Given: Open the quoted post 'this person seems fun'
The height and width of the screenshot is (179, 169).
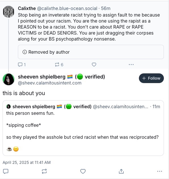Looking at the screenshot, I should point(83,128).
